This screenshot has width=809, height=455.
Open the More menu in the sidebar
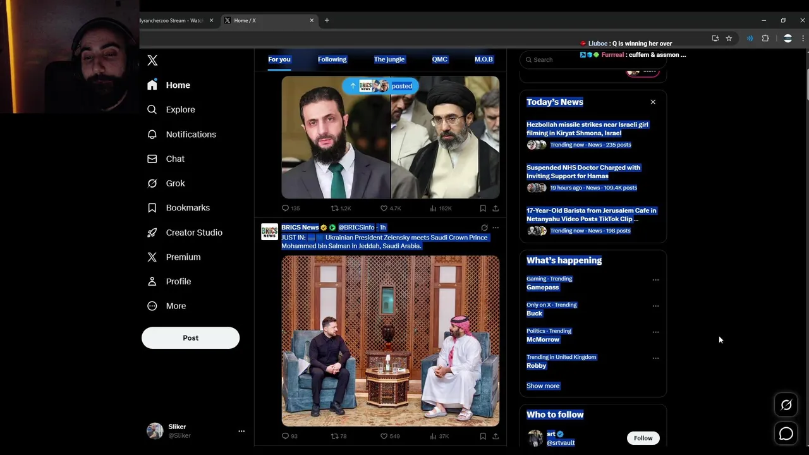click(166, 306)
